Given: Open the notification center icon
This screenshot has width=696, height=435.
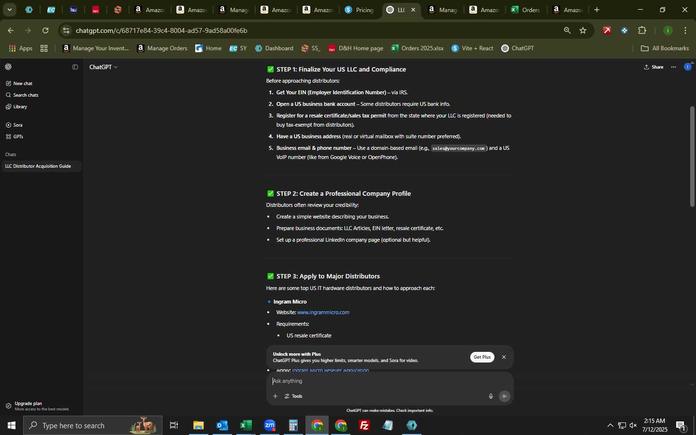Looking at the screenshot, I should tap(681, 426).
